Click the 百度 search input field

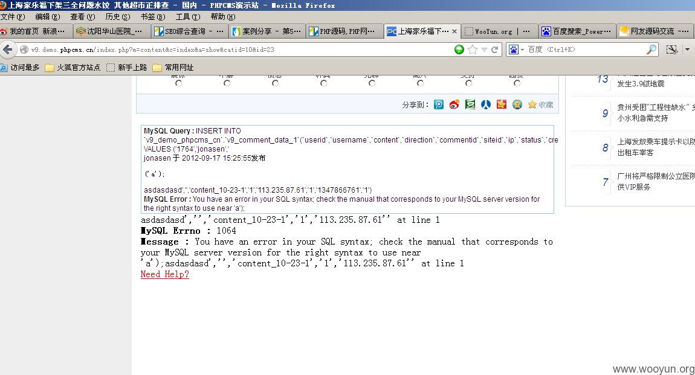(585, 50)
